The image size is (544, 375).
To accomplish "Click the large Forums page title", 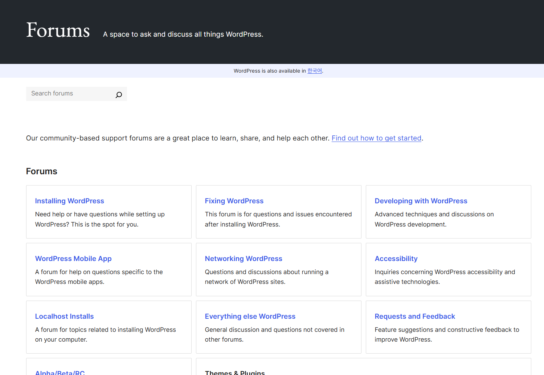I will pos(58,30).
